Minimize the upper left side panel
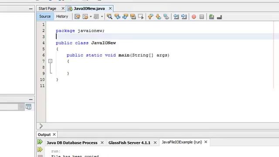Viewport: 279px width, 157px height. (31, 9)
